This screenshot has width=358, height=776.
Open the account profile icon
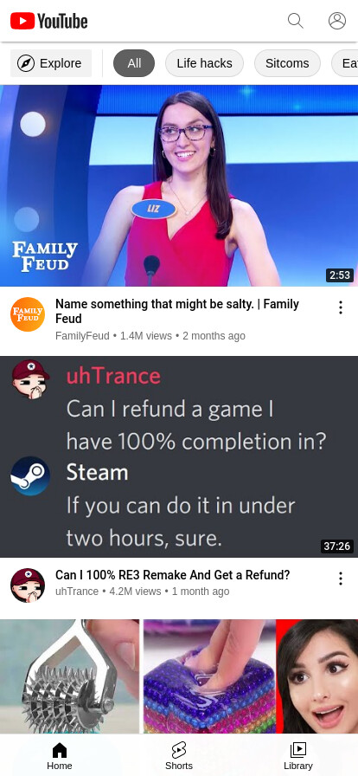coord(337,21)
